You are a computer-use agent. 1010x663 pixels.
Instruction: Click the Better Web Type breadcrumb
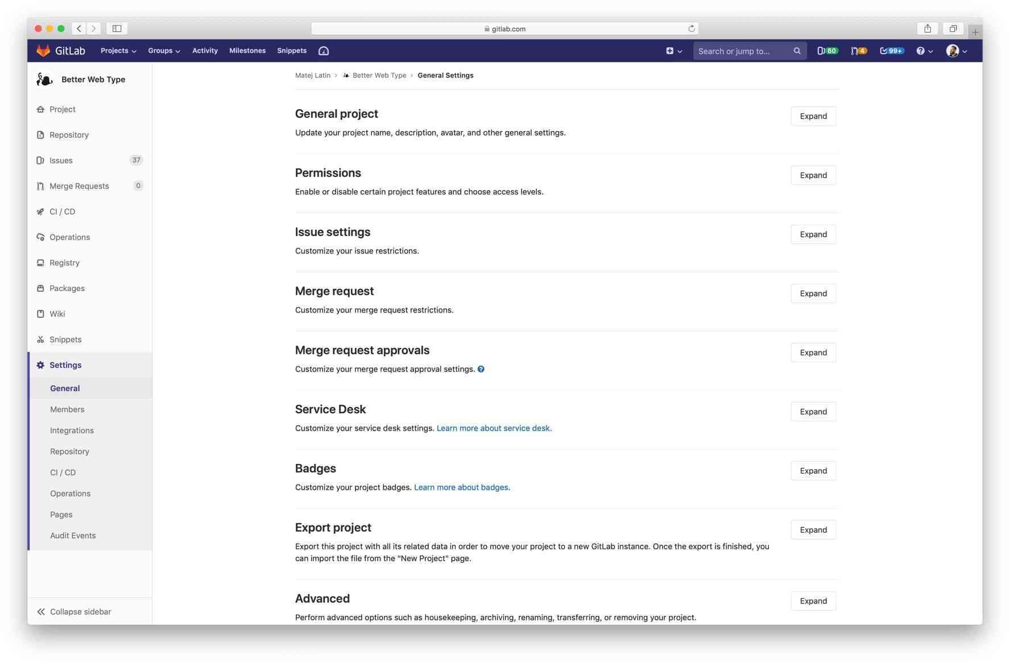click(379, 75)
